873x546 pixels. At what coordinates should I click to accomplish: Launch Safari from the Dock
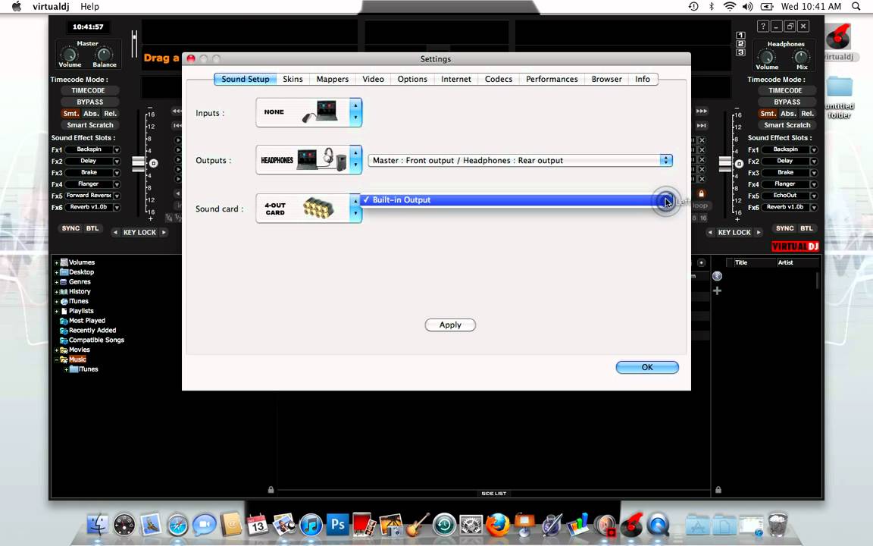pyautogui.click(x=177, y=524)
